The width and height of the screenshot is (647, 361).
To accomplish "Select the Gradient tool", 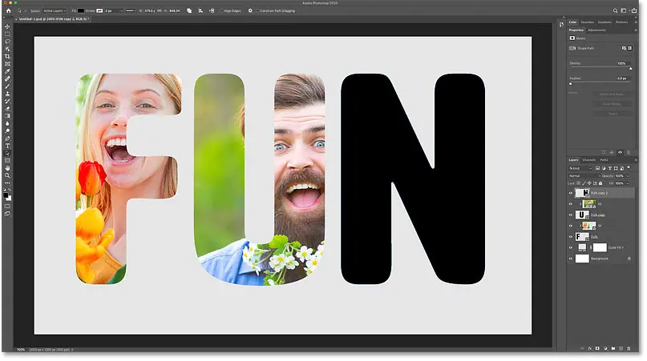I will click(x=7, y=116).
